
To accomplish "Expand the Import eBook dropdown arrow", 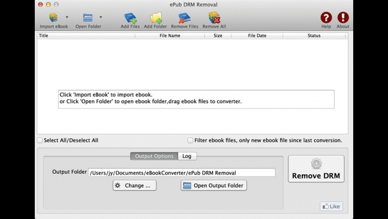I will click(x=67, y=17).
